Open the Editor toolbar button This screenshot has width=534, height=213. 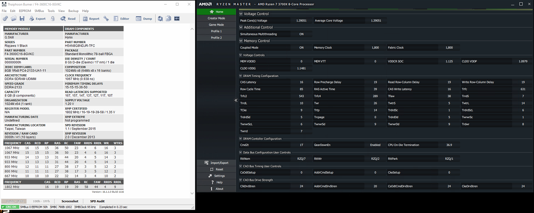[x=121, y=18]
